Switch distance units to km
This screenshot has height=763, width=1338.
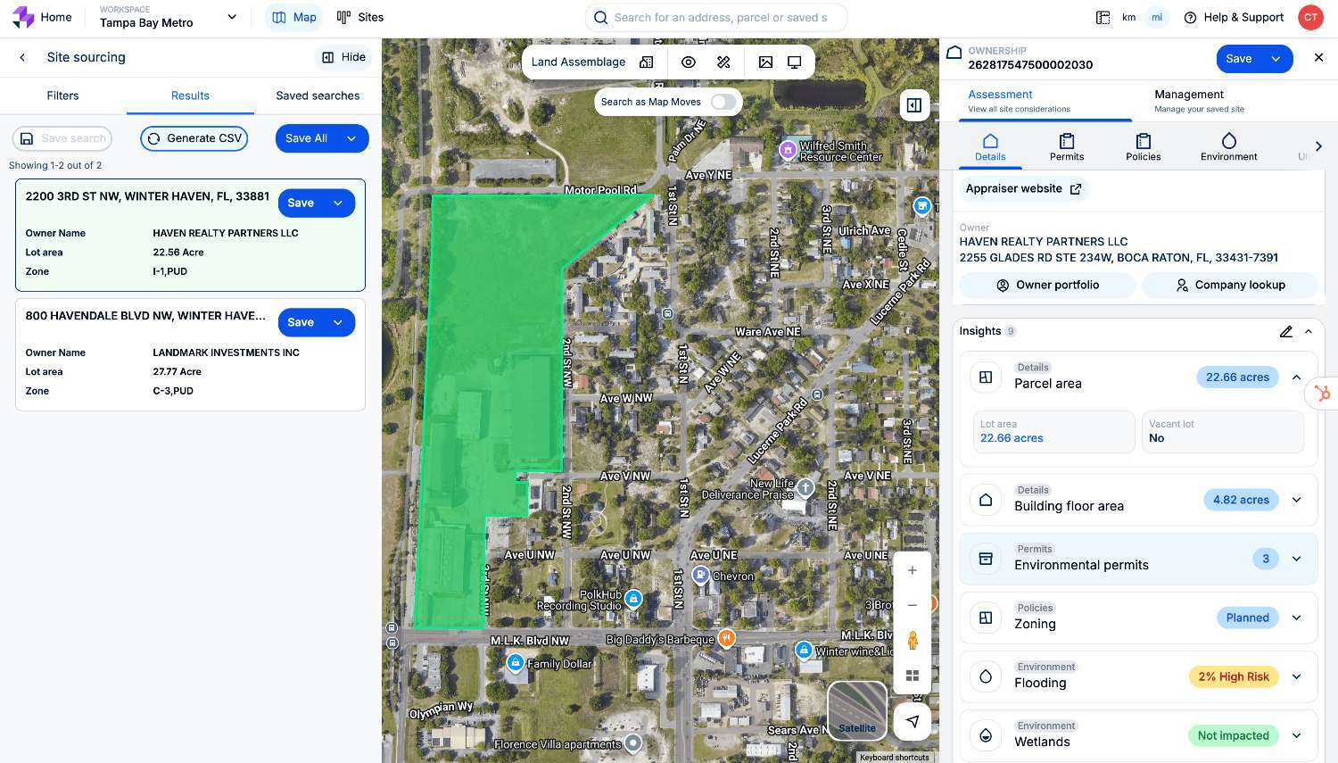[1128, 17]
